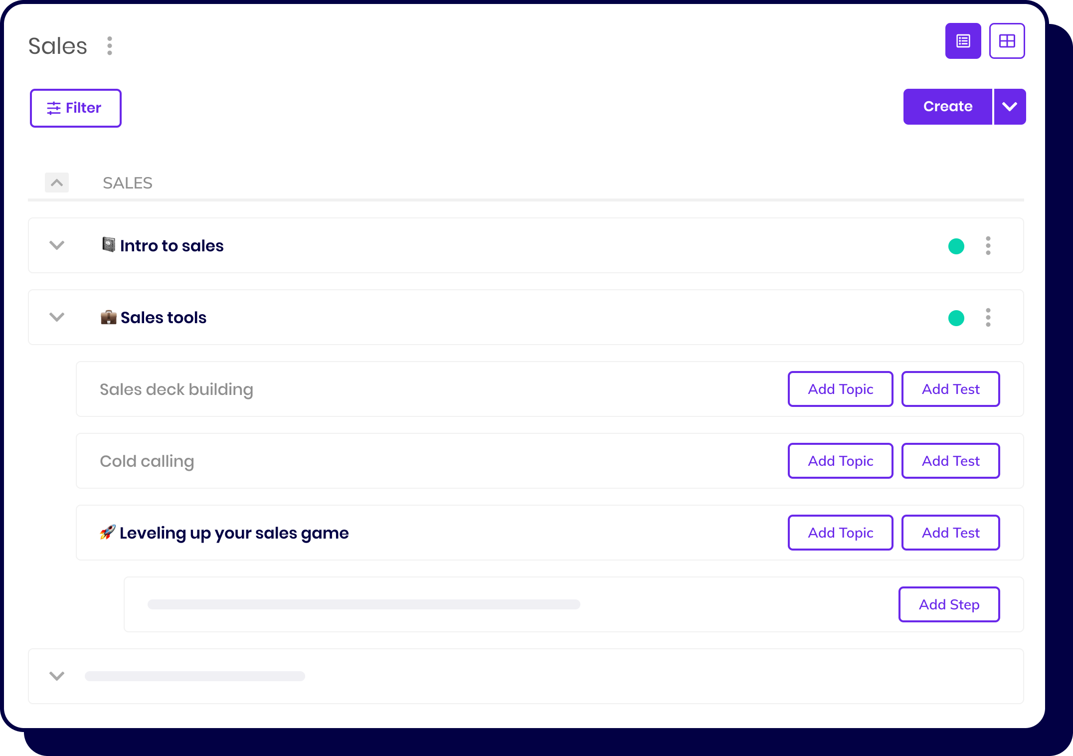Expand the bottom collapsed section
The height and width of the screenshot is (756, 1073).
point(56,676)
